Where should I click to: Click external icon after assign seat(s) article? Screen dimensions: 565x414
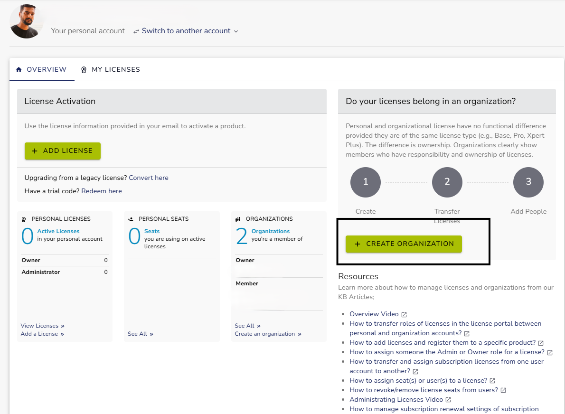pos(492,381)
